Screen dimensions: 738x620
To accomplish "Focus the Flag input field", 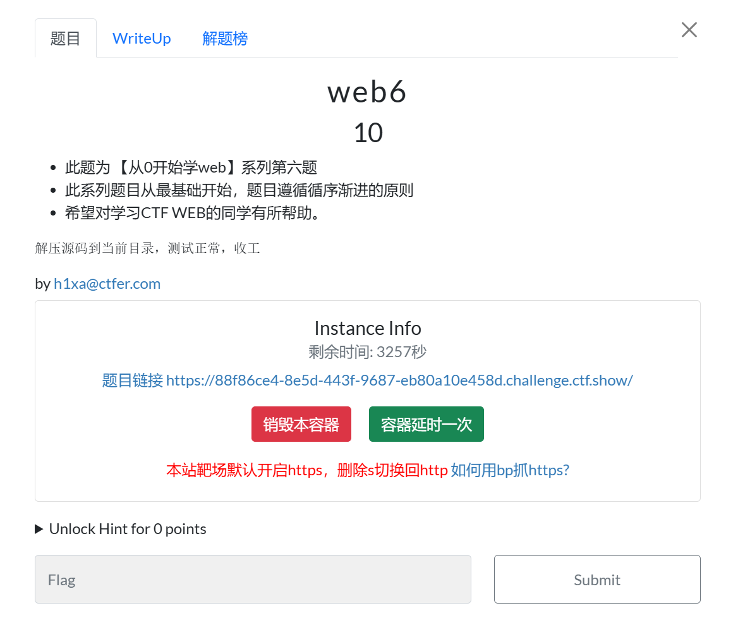I will (x=253, y=580).
